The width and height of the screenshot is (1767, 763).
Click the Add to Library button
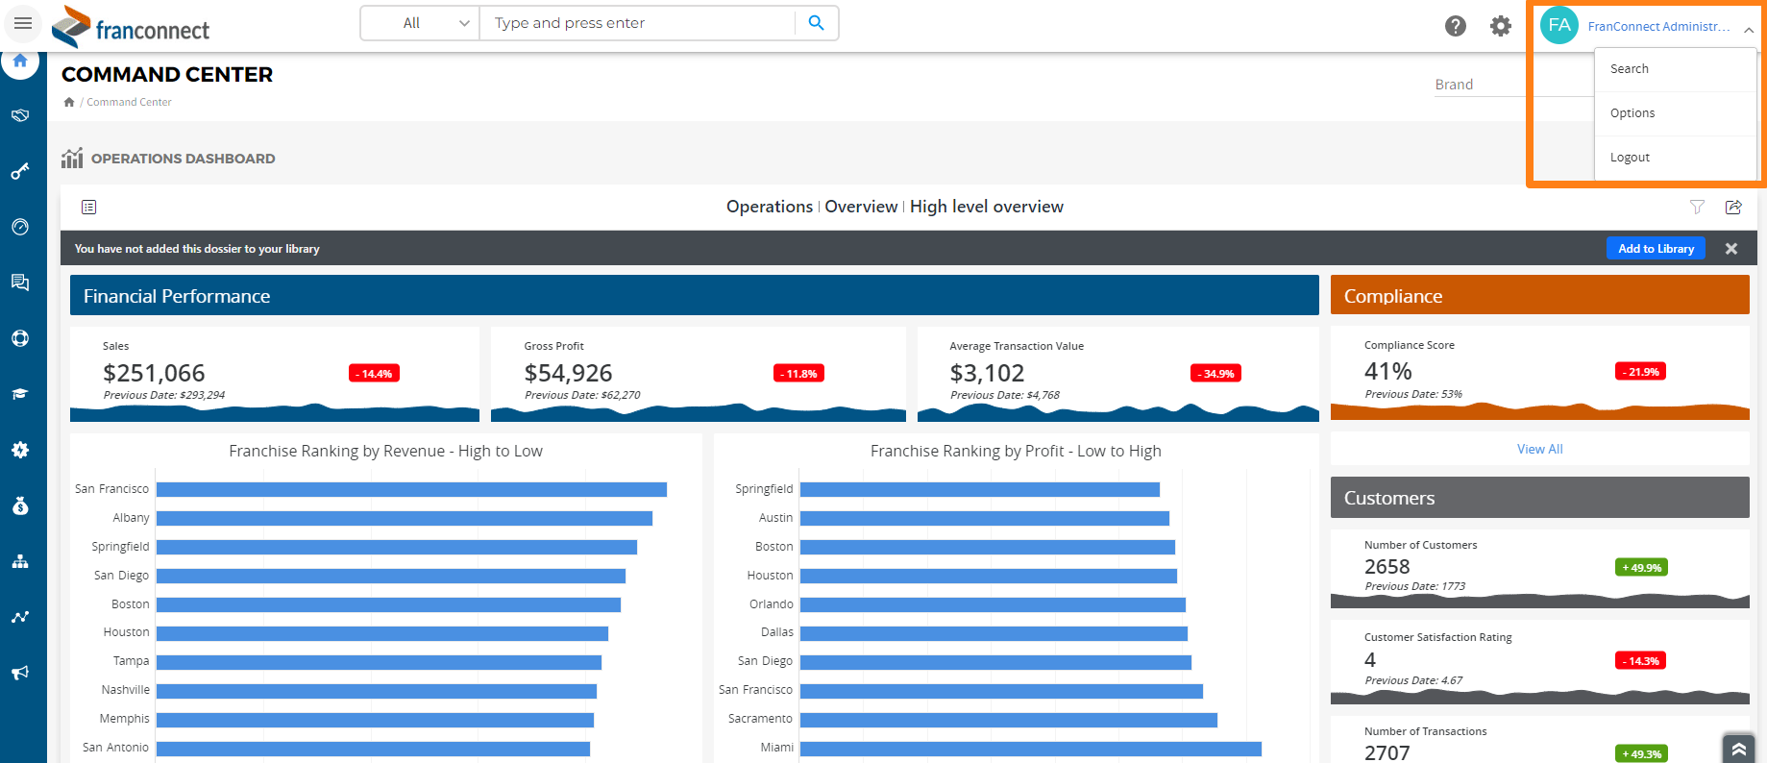[x=1656, y=248]
